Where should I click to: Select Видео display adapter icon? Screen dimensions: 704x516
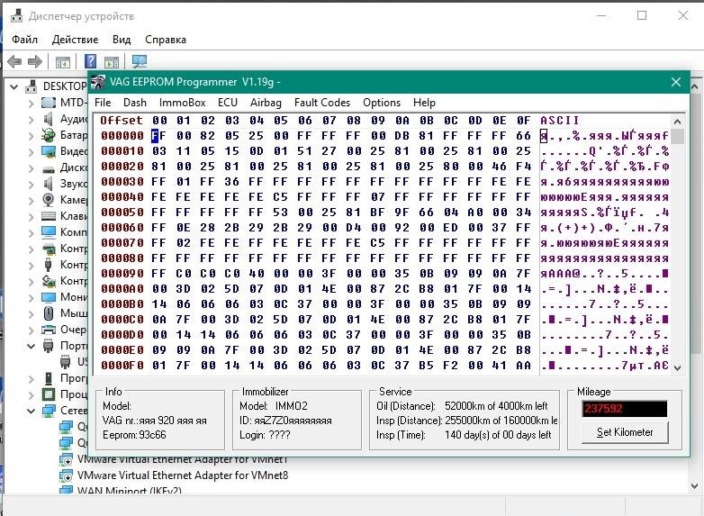(x=49, y=151)
